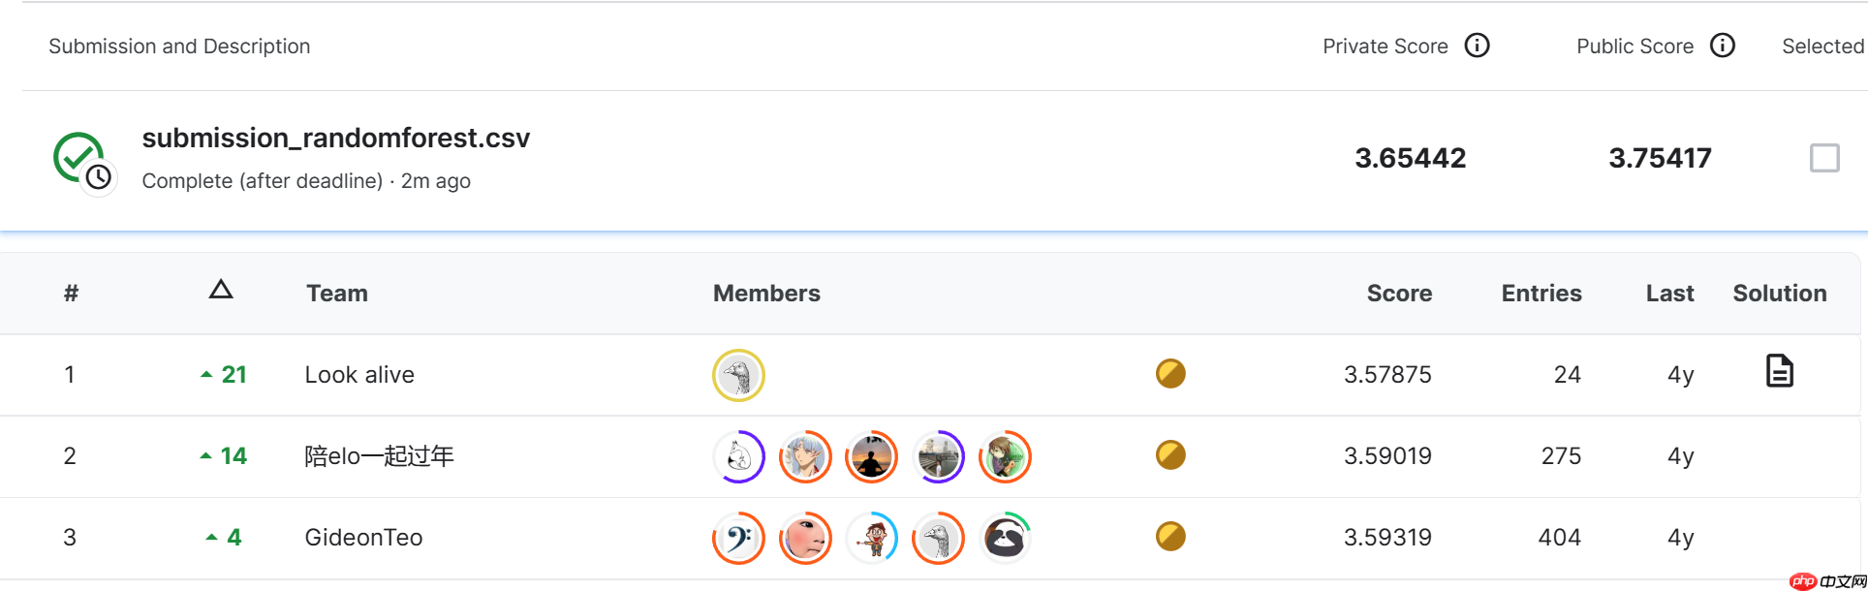Select the Score column header

coord(1399,293)
